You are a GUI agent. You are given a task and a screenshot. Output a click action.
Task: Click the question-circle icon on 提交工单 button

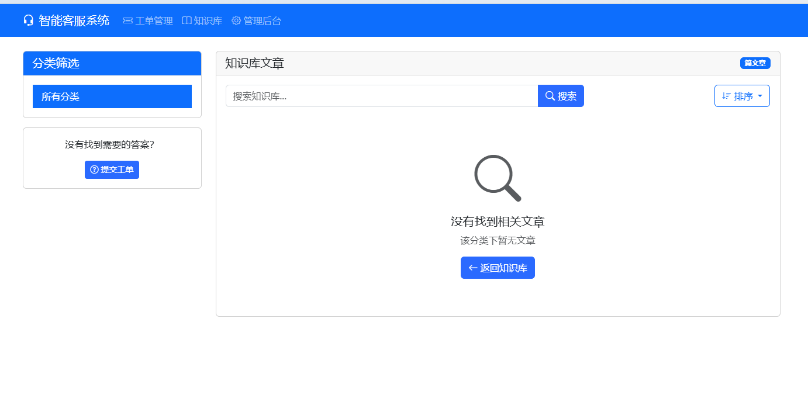pyautogui.click(x=94, y=169)
